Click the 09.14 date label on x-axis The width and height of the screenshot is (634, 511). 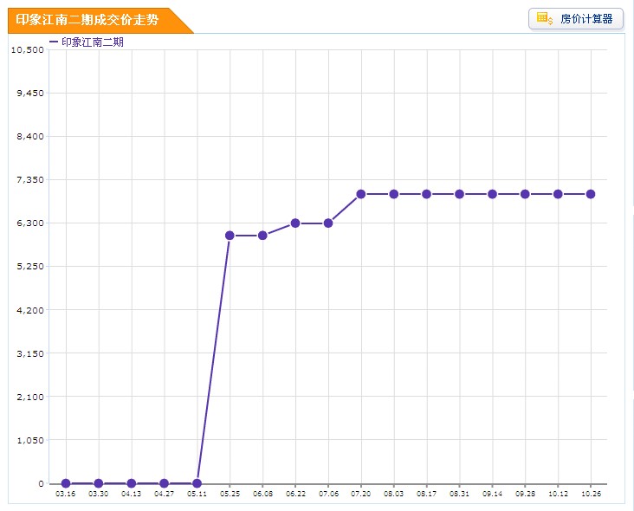tap(492, 494)
